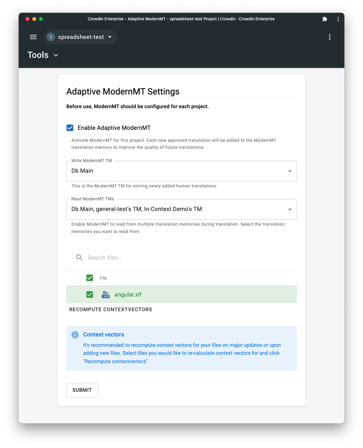This screenshot has height=448, width=363.
Task: Minimize the window with the yellow button
Action: (x=34, y=19)
